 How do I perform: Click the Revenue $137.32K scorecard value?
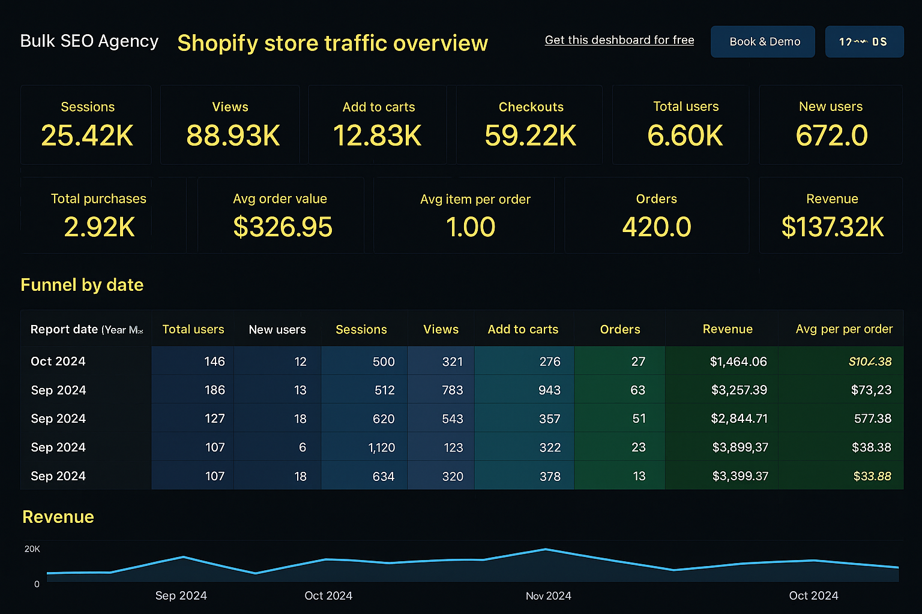(833, 227)
